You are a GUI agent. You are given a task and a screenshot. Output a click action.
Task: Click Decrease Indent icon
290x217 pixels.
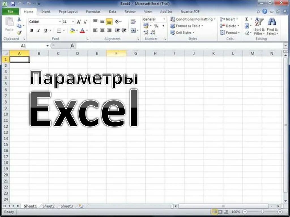(x=117, y=30)
